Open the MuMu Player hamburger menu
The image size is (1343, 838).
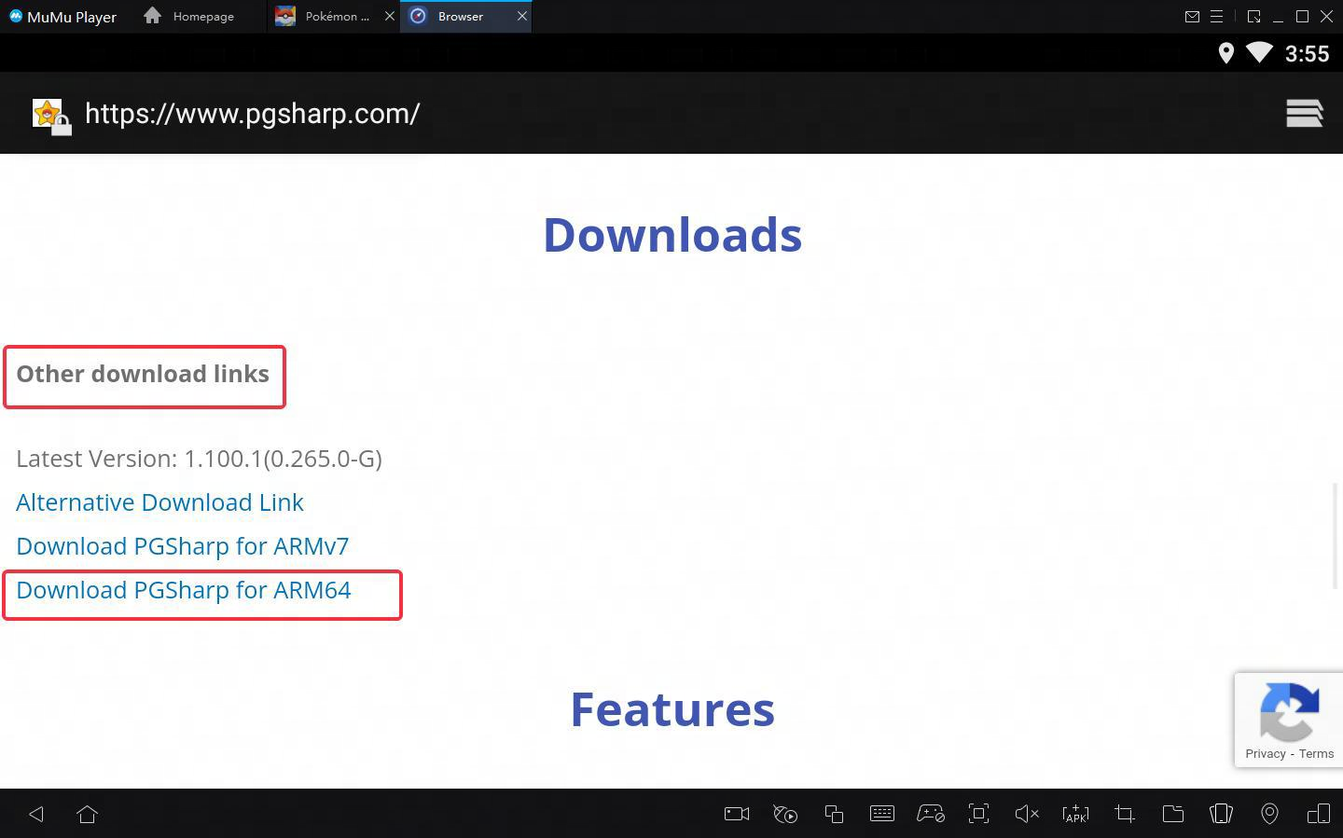coord(1216,16)
